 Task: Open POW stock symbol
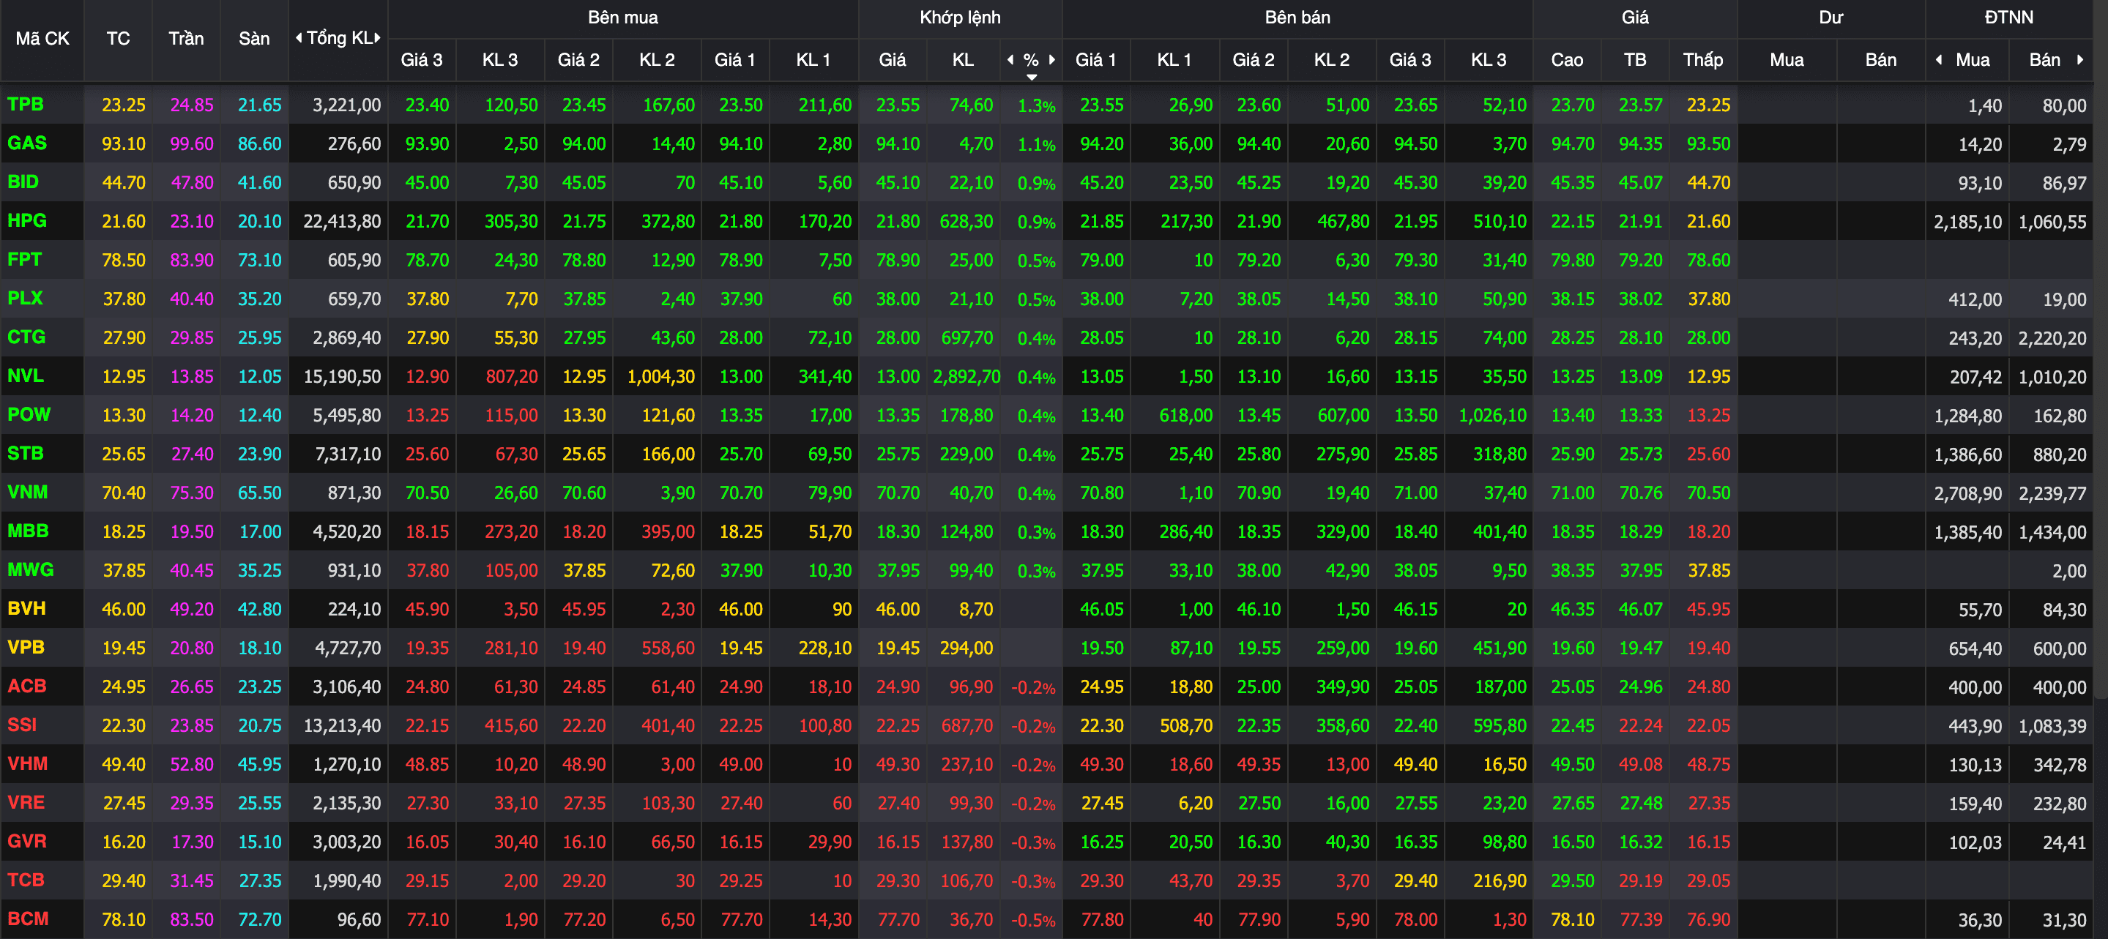(x=29, y=415)
